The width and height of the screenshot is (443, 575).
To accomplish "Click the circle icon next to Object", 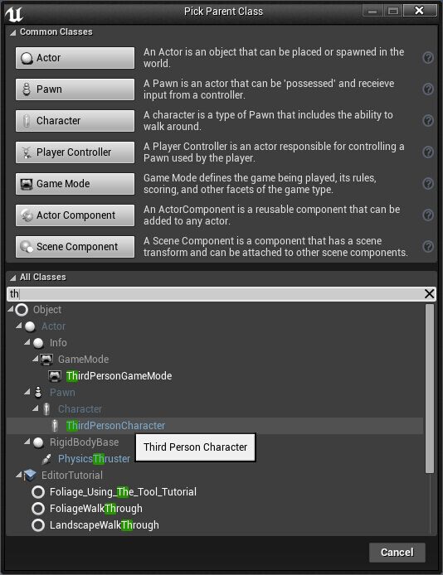I will coord(22,310).
